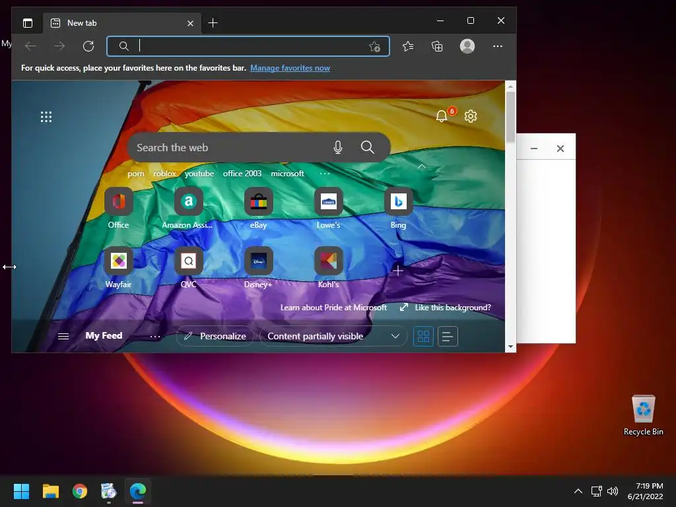Open the QVC quick link
Screen dimensions: 676x507
188,268
